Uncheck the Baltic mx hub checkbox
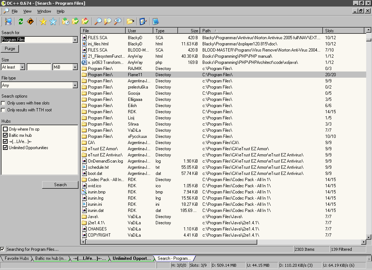Viewport: 372px width, 270px height. tap(5, 135)
